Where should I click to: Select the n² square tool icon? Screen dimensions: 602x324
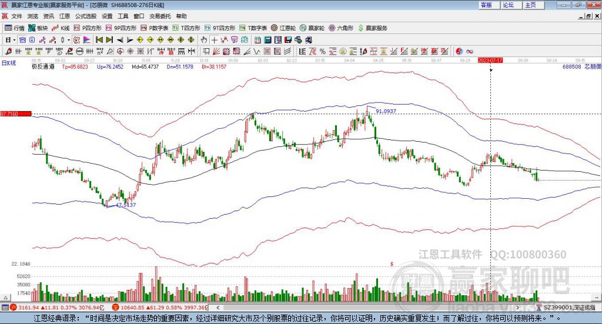100,51
